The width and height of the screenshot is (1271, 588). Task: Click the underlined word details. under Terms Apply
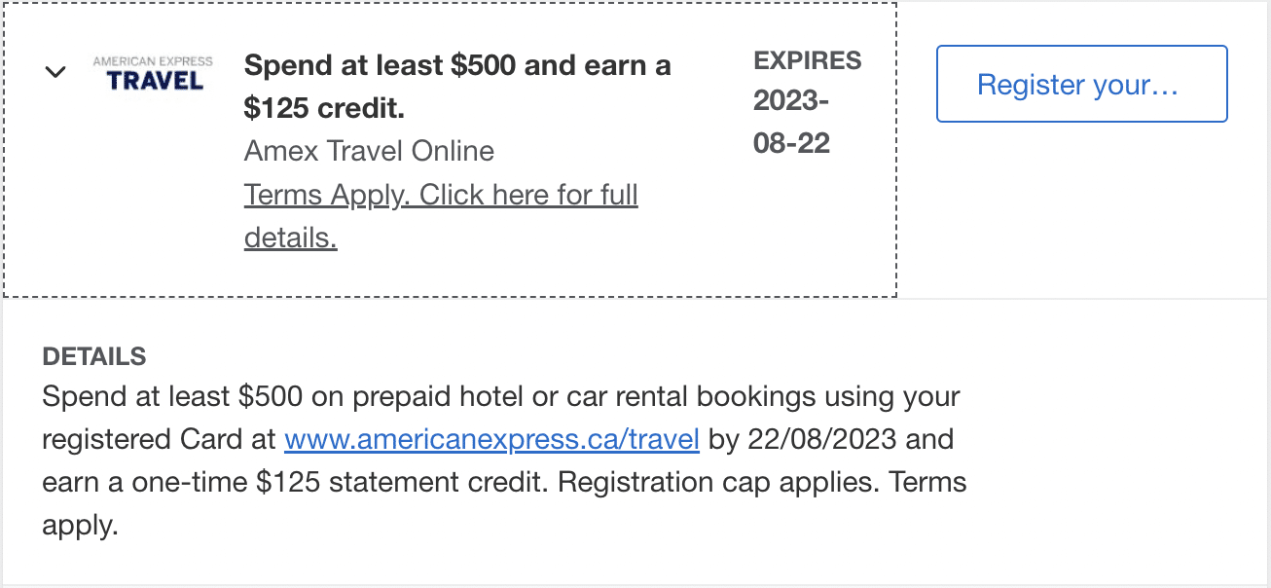(x=290, y=238)
